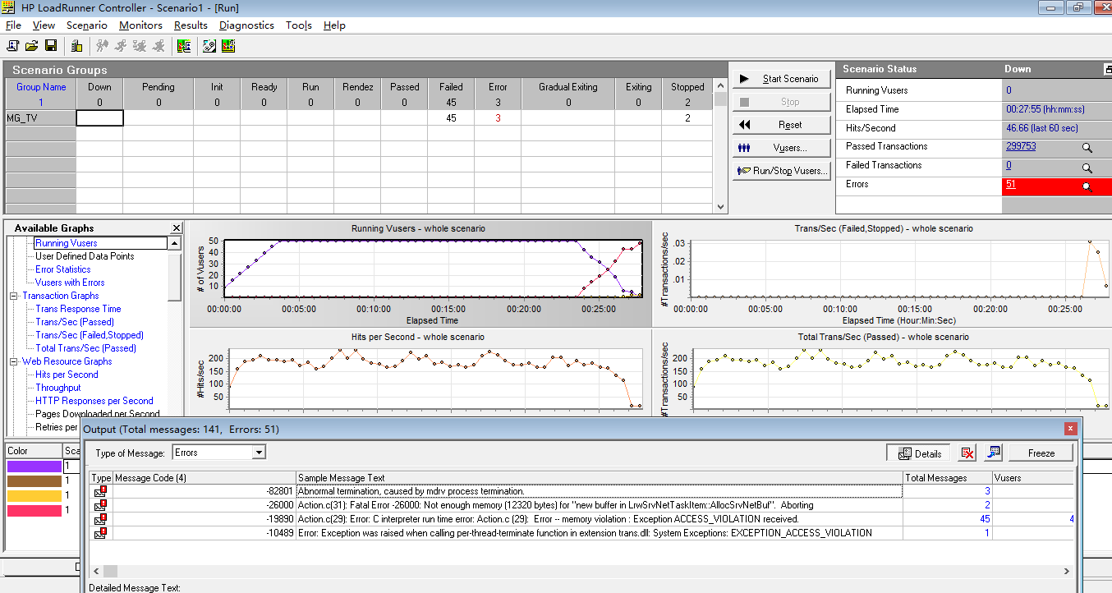Open the Scenario menu
1112x593 pixels.
(87, 25)
